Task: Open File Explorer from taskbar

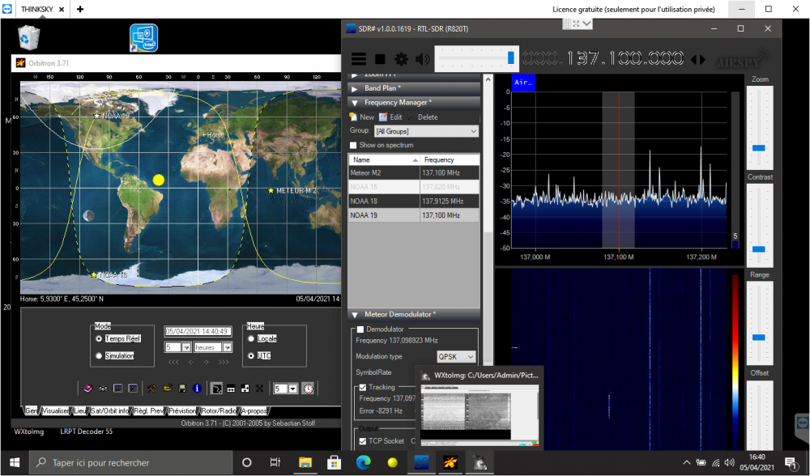Action: click(x=305, y=462)
